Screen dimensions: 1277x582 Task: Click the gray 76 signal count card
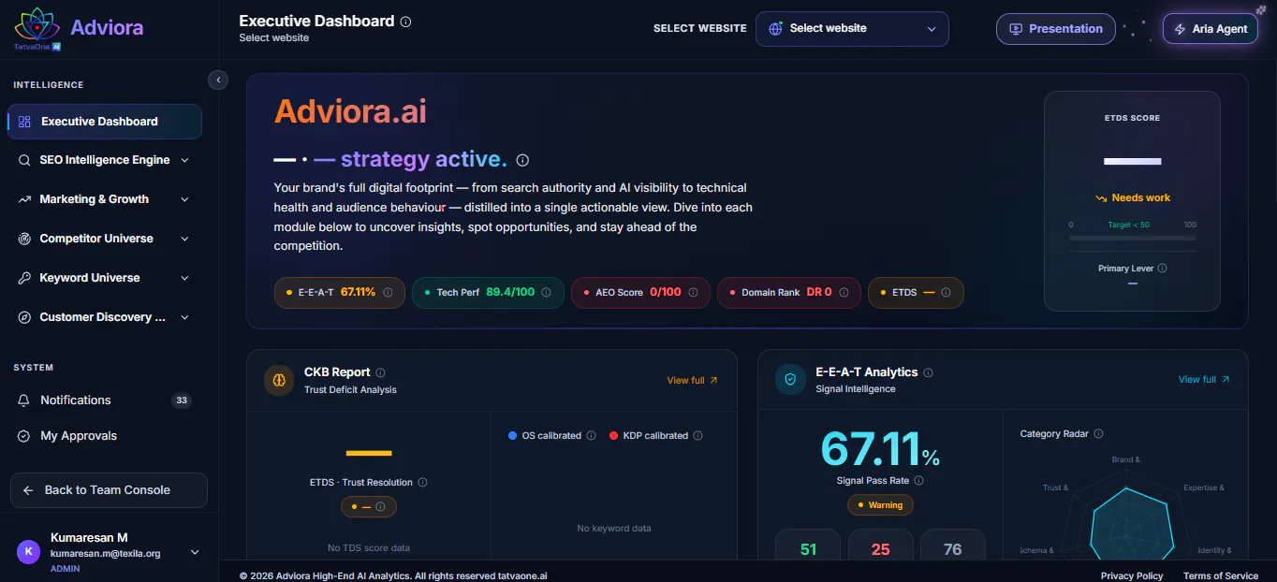click(953, 546)
